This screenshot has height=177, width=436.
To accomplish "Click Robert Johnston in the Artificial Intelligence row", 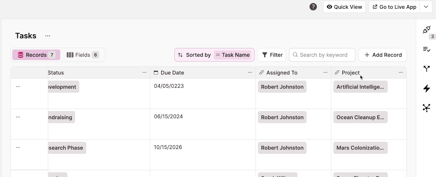I will click(282, 87).
